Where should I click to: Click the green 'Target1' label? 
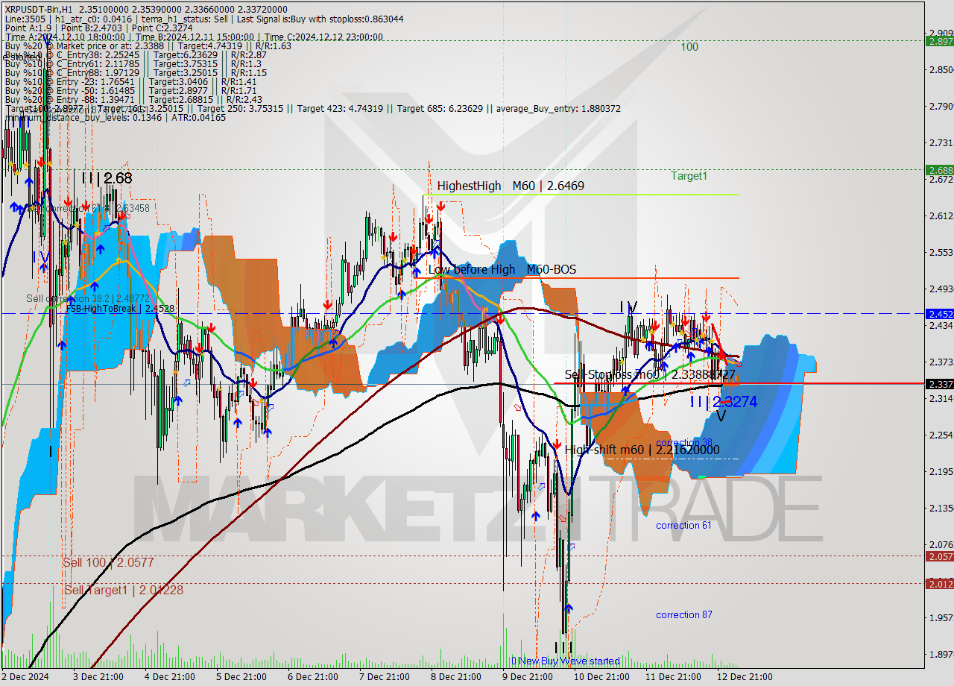(689, 176)
